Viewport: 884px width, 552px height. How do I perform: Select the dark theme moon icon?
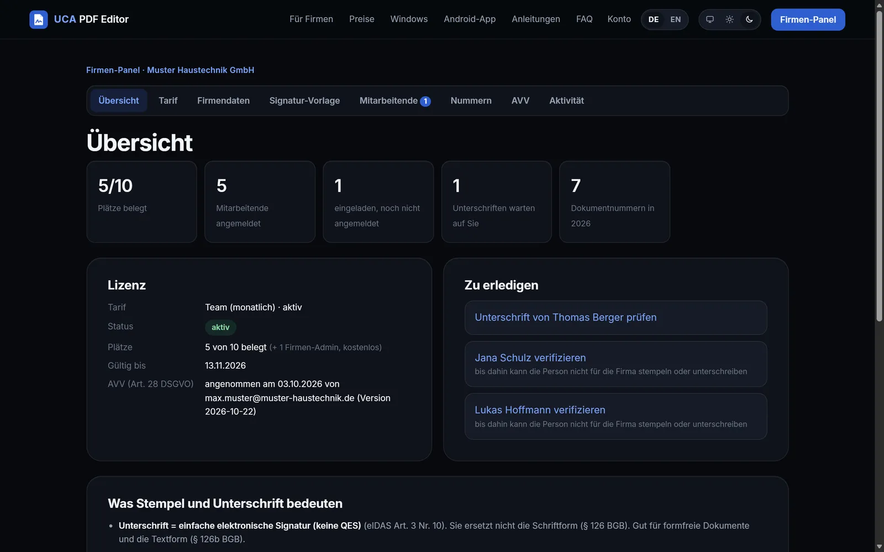(749, 19)
